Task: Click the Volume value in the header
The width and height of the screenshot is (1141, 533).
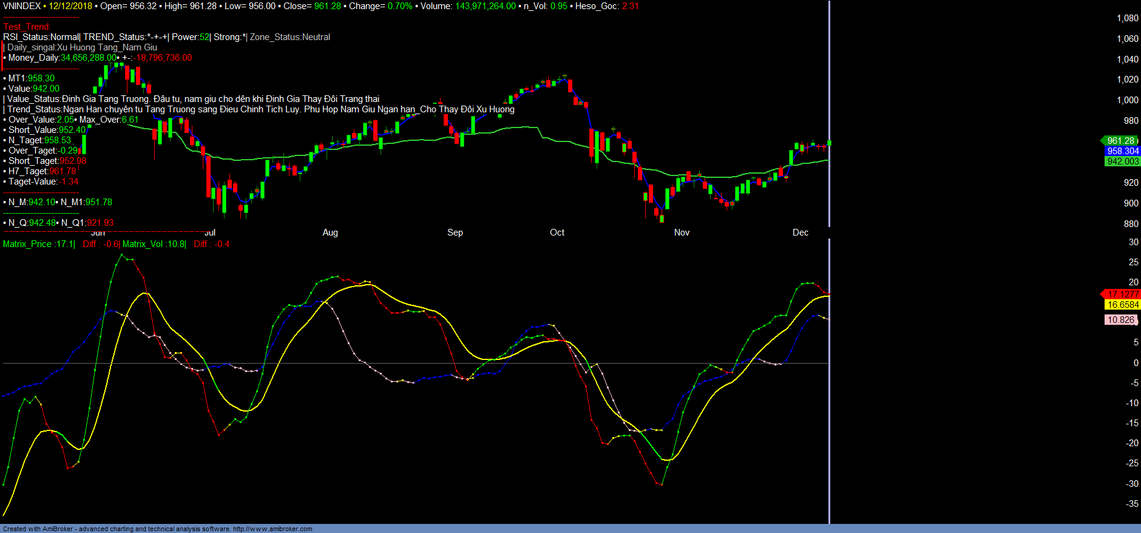Action: coord(485,6)
